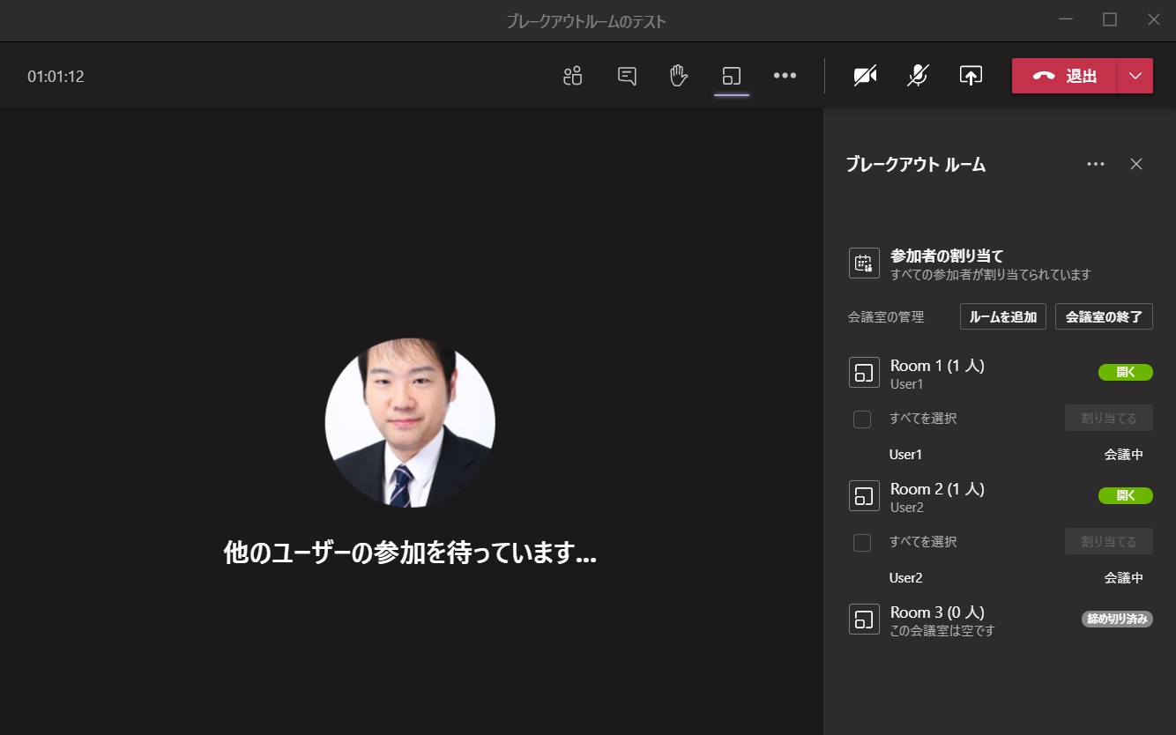Minimize the Teams meeting window
Image resolution: width=1176 pixels, height=735 pixels.
[1067, 19]
